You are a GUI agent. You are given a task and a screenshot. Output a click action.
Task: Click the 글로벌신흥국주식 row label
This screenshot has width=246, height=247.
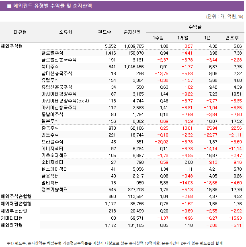59,60
